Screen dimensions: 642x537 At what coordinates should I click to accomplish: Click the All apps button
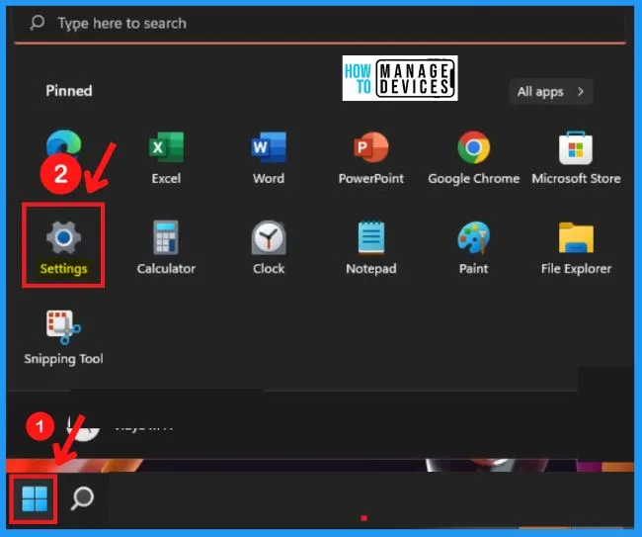pos(551,91)
